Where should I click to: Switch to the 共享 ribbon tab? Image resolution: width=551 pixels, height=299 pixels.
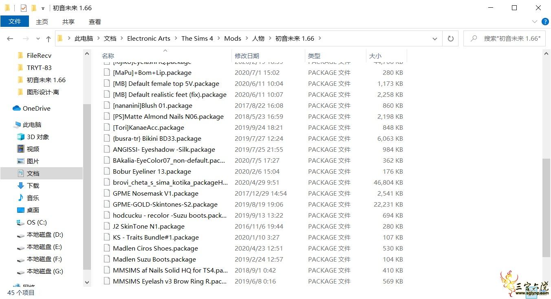(68, 22)
